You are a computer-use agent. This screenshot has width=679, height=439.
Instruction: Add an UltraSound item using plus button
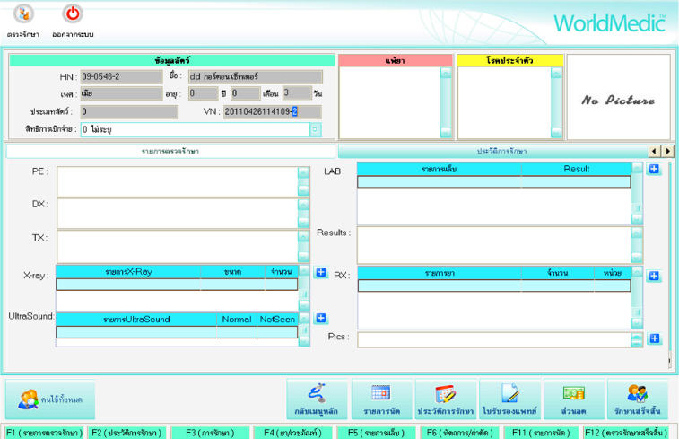tap(320, 319)
